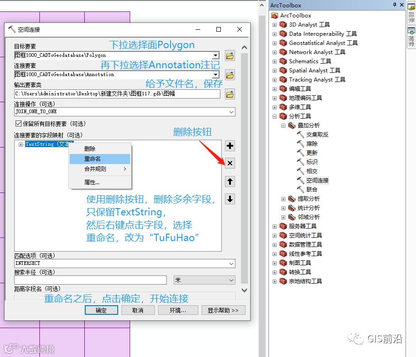The image size is (416, 357).
Task: Open the 更新 tool in ArcToolbox
Action: coord(312,153)
